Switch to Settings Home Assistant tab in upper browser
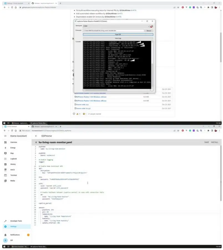 tap(16, 3)
